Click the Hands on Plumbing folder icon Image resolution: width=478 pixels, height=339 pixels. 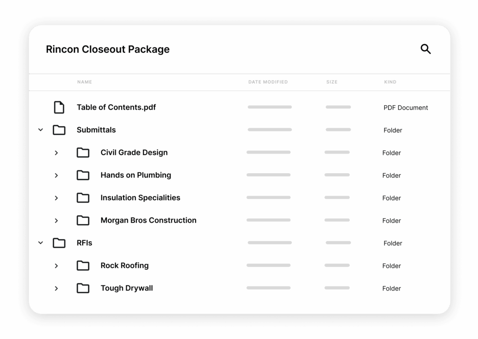[83, 175]
